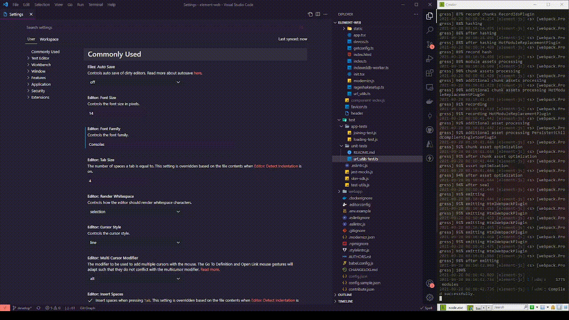Viewport: 569px width, 320px height.
Task: Switch to User settings tab
Action: 31,39
